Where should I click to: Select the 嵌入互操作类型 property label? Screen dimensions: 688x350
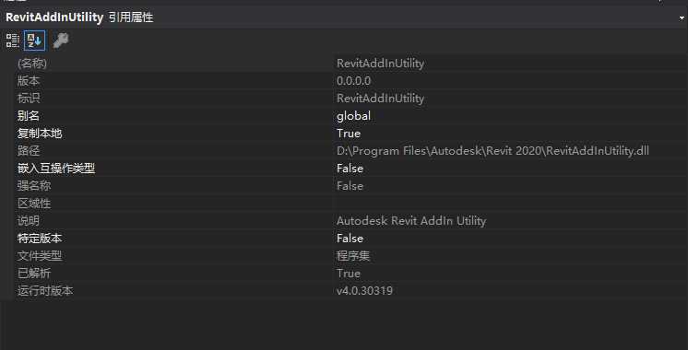pyautogui.click(x=56, y=169)
